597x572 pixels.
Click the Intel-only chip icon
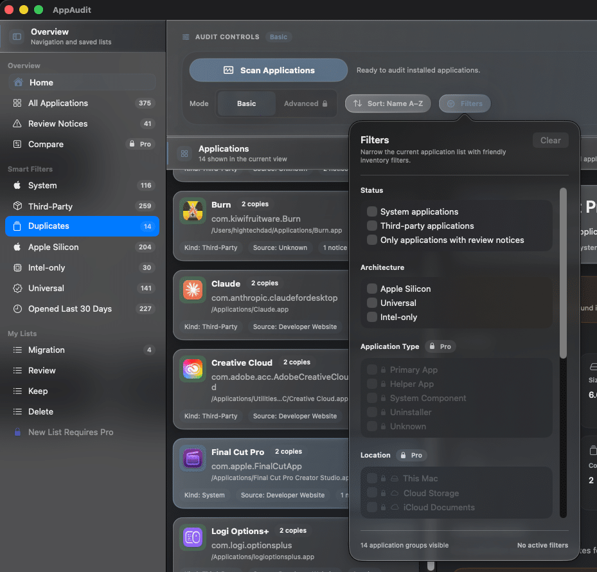tap(17, 268)
